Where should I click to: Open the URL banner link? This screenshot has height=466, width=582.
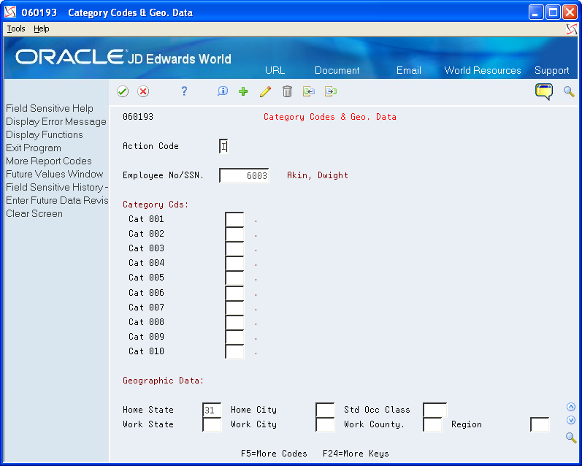click(x=275, y=70)
